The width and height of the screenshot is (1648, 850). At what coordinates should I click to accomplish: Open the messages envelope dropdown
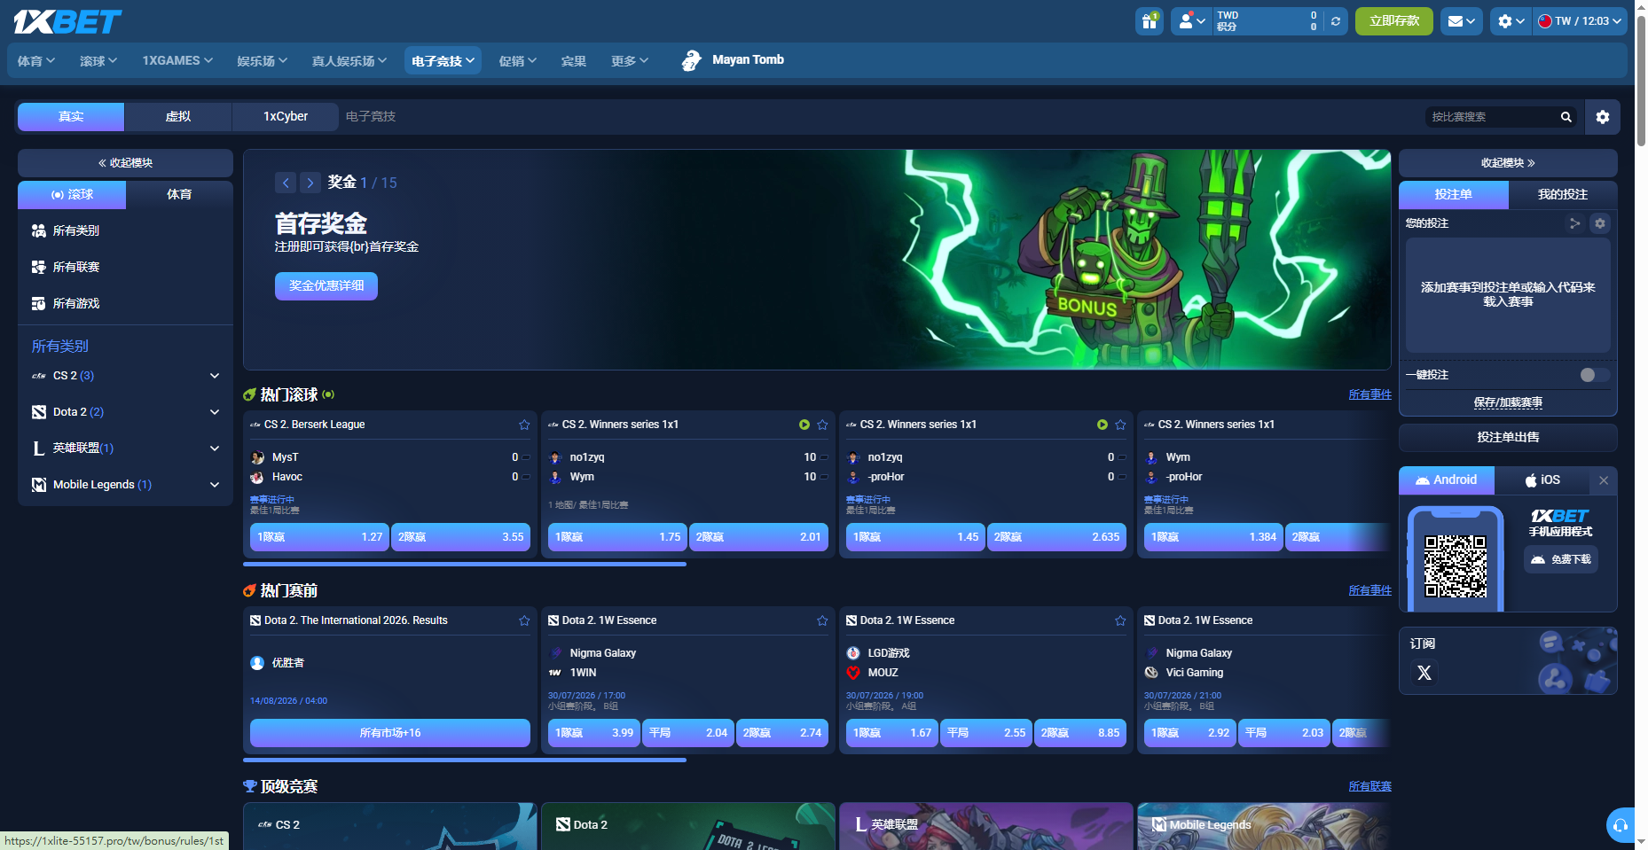(1461, 21)
